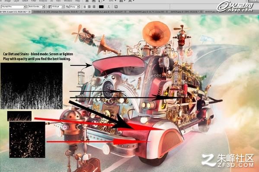Set right align text option
The image size is (259, 172).
pos(94,7)
